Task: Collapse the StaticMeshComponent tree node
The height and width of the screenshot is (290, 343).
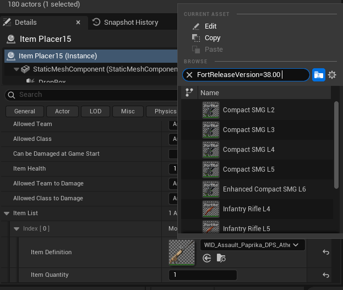Action: tap(16, 69)
